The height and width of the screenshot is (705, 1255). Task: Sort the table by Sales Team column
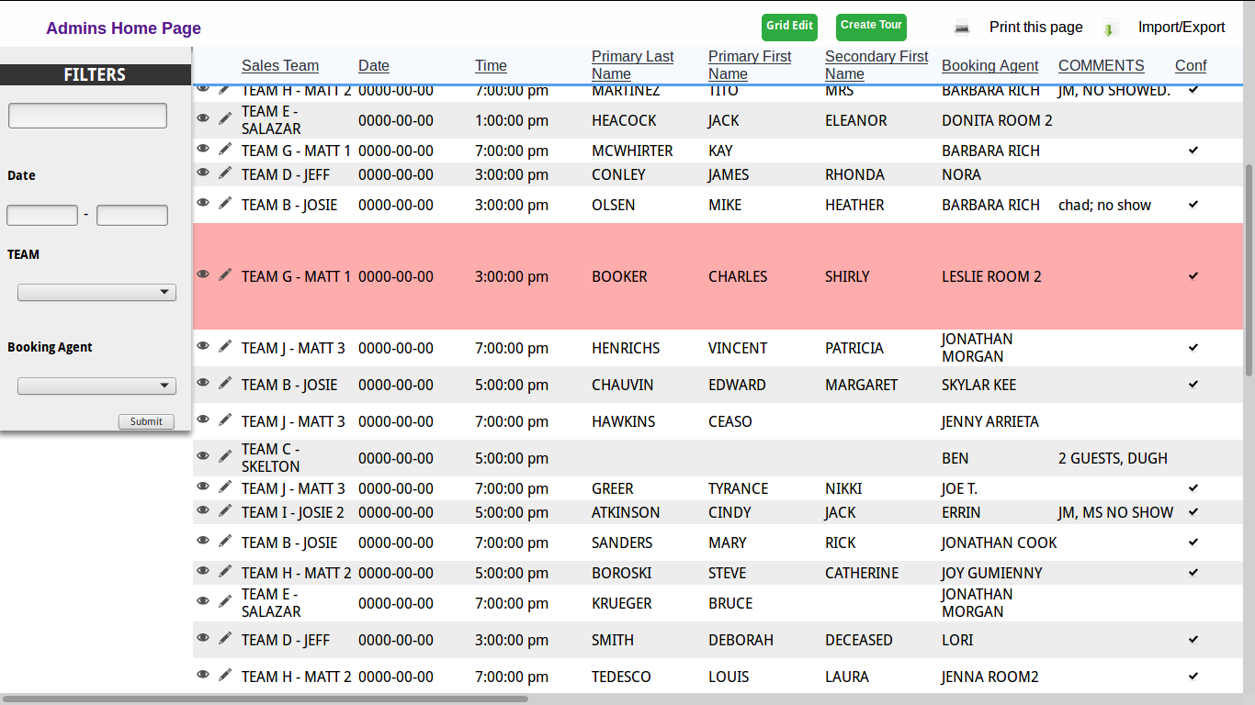pyautogui.click(x=280, y=66)
